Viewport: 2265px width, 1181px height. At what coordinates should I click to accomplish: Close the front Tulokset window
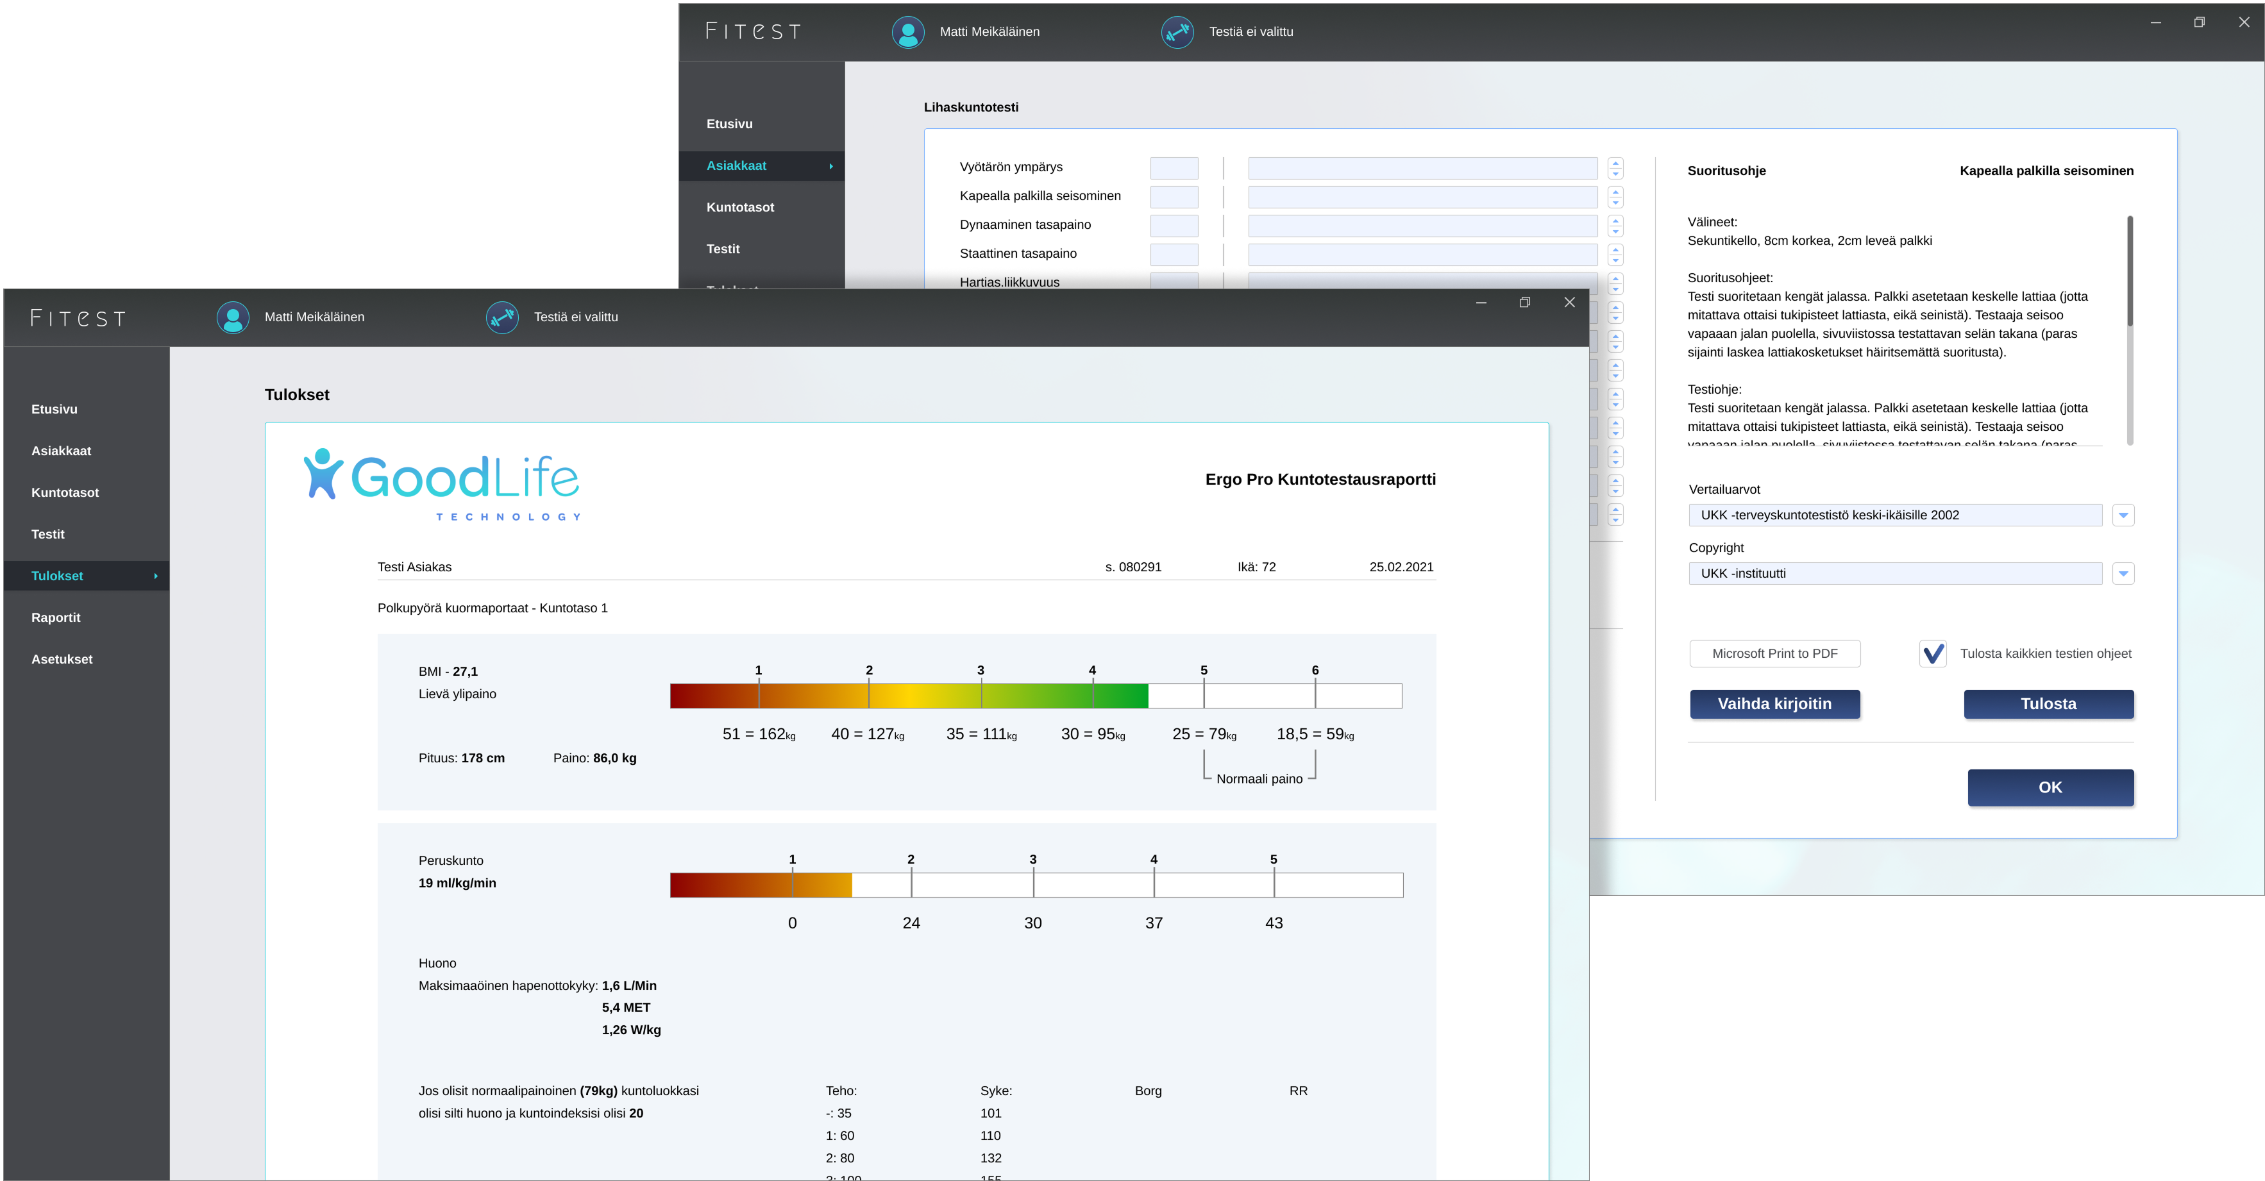coord(1569,303)
